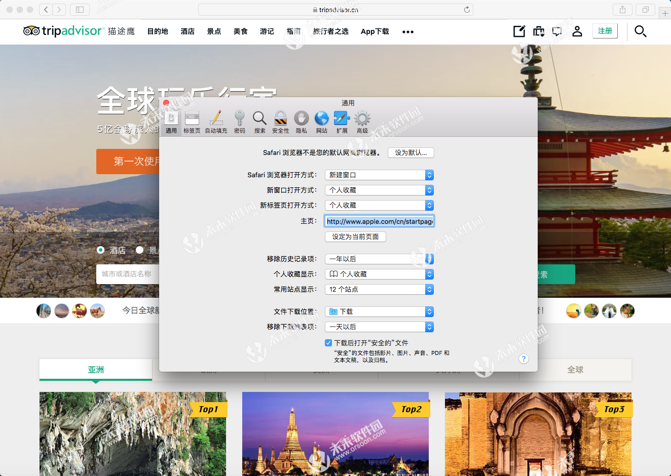Open the Top3 ruins destination thumbnail

point(538,434)
